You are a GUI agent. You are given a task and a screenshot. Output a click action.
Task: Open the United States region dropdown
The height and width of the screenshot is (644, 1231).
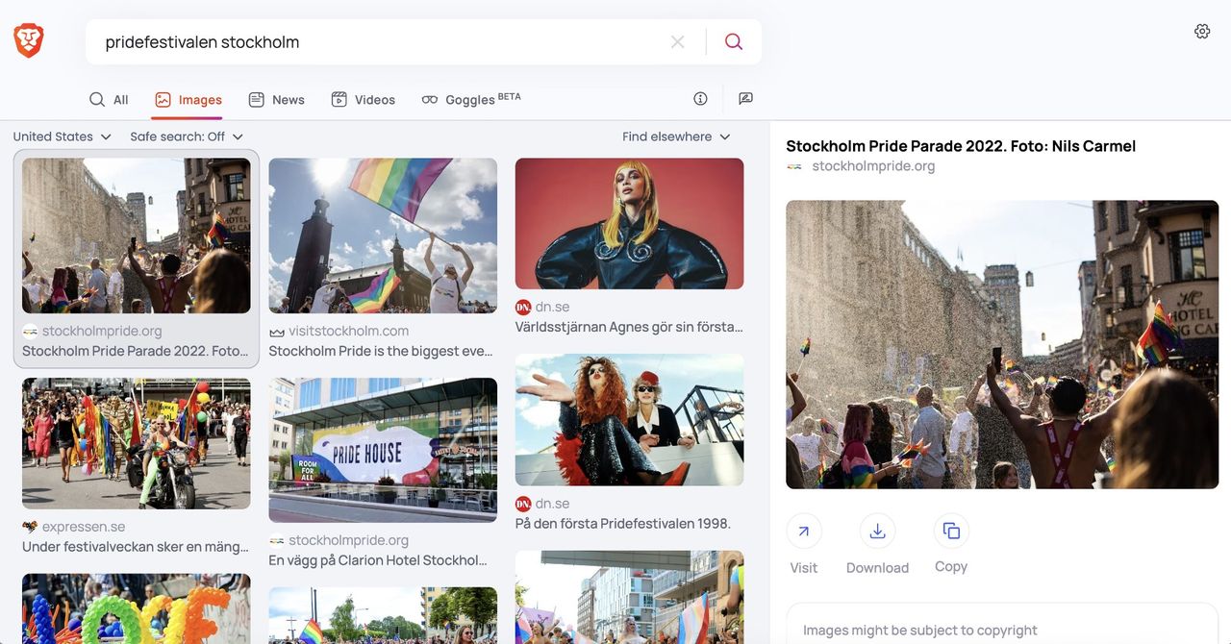pos(62,136)
